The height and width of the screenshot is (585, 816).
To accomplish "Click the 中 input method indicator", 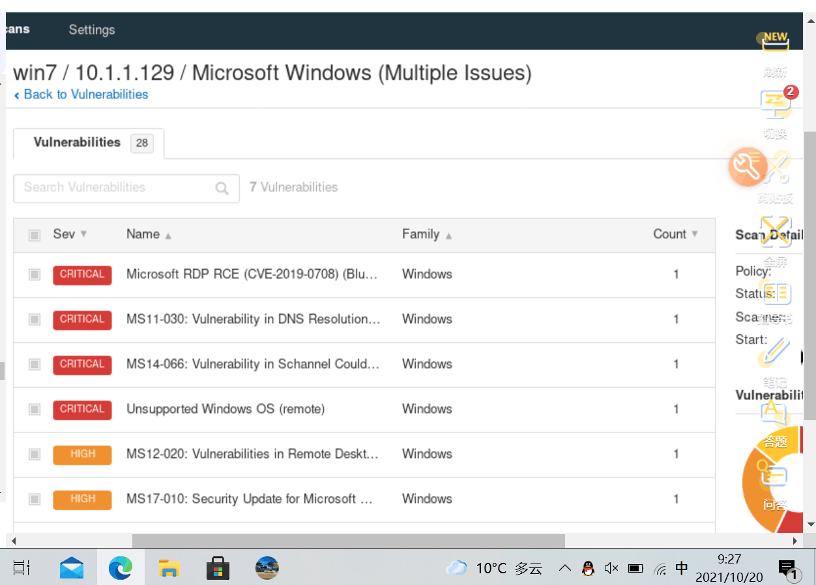I will tap(682, 568).
